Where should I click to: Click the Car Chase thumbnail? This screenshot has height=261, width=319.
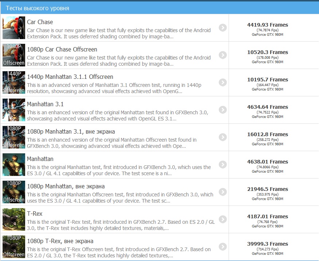coord(14,28)
